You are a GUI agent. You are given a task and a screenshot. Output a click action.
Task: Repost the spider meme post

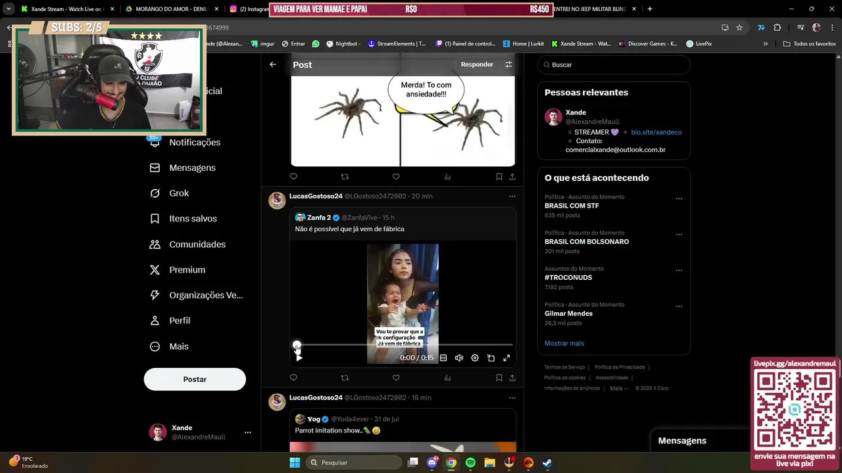345,177
